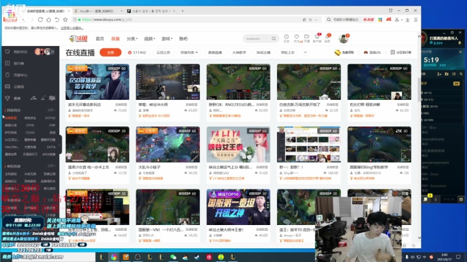
Task: Open DOTA2 category in sidebar
Action: (x=50, y=118)
